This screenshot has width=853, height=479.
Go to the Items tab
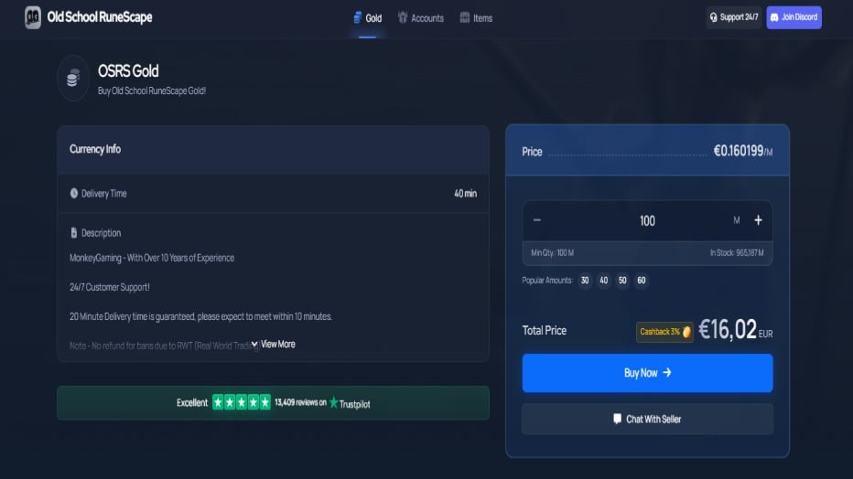[x=476, y=18]
